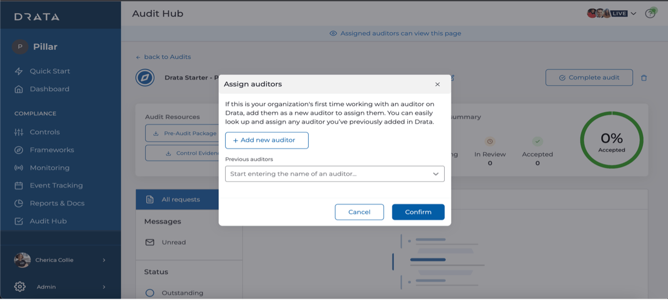The width and height of the screenshot is (668, 300).
Task: Open the LIVE users dropdown chevron
Action: [x=634, y=14]
